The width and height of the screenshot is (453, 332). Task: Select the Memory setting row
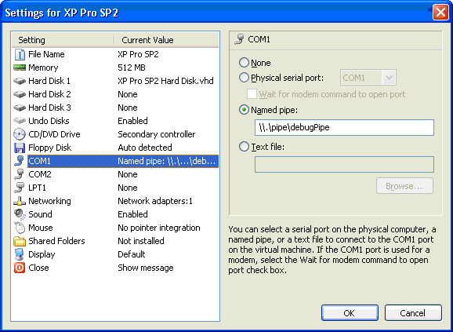[x=115, y=67]
